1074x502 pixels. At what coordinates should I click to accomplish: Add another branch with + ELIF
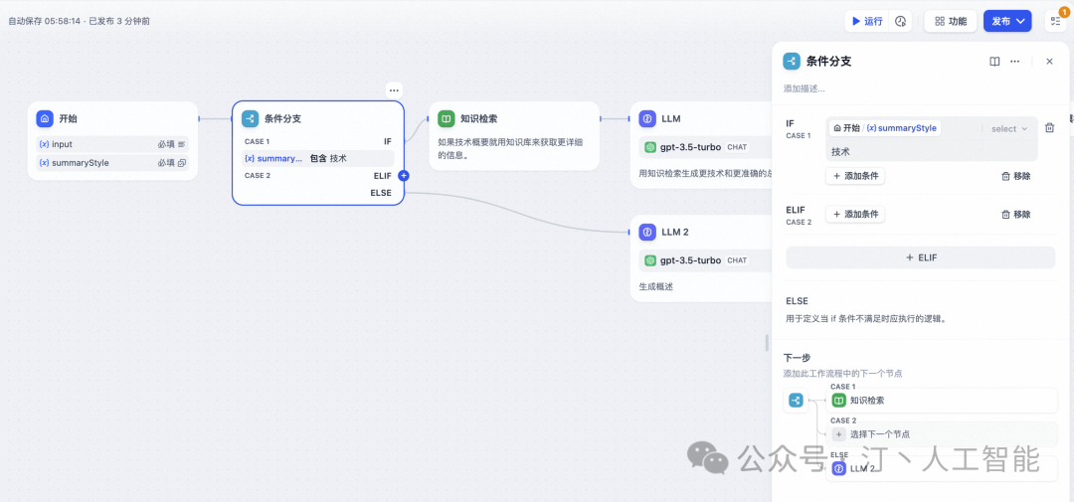[x=920, y=257]
